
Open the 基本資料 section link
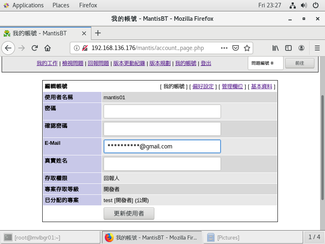pos(262,87)
